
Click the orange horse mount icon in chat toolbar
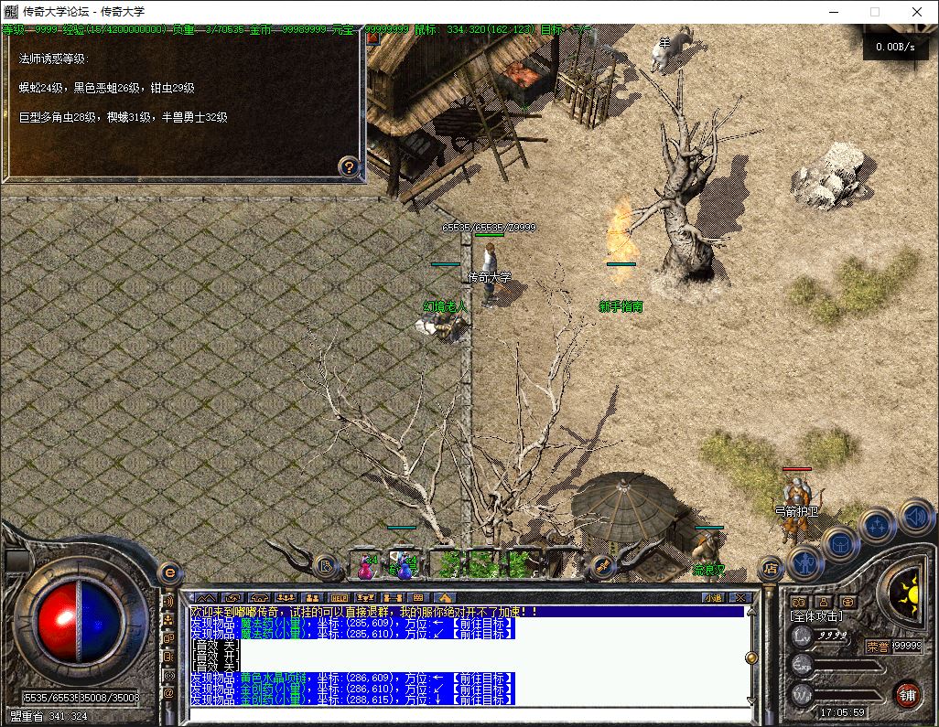[x=445, y=598]
